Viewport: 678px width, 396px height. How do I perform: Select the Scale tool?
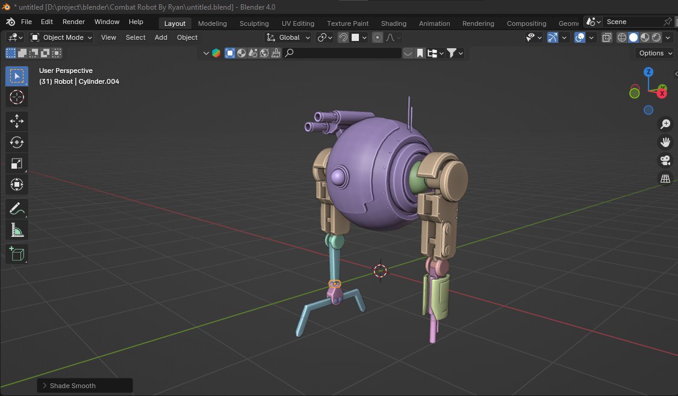pos(17,163)
